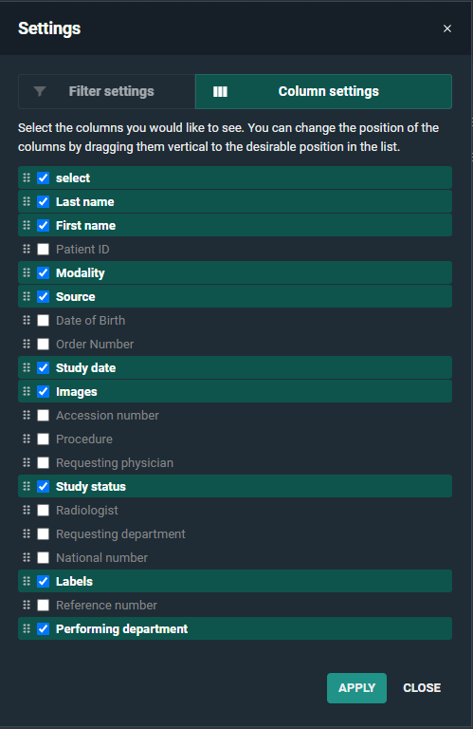Click the drag handle beside Patient ID
473x729 pixels.
[x=27, y=249]
